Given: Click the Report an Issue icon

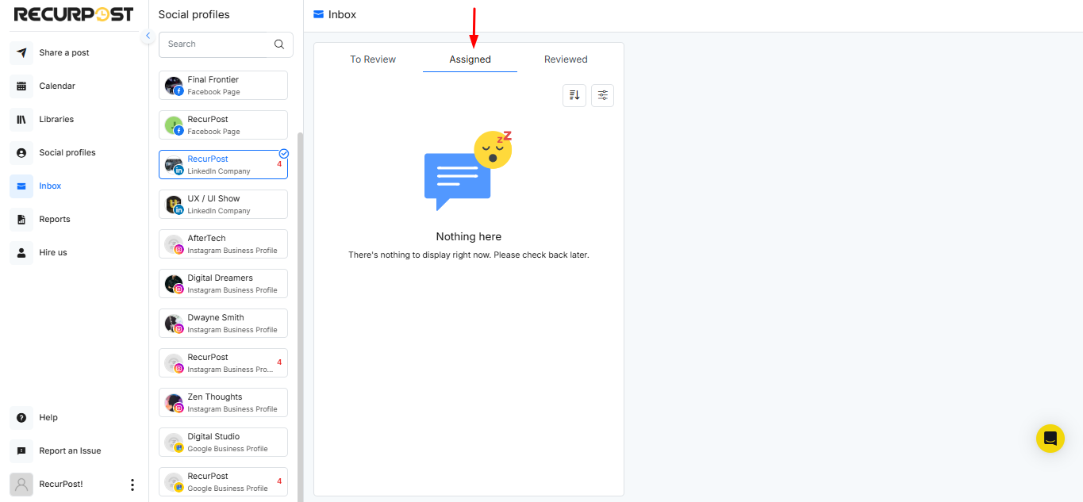Looking at the screenshot, I should click(21, 450).
